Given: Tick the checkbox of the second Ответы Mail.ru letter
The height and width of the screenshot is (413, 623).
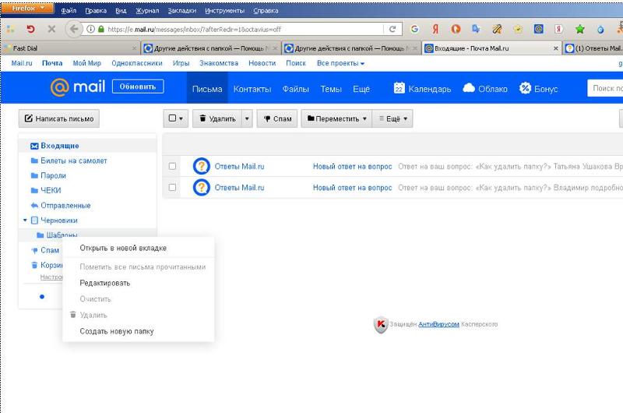Looking at the screenshot, I should tap(172, 187).
